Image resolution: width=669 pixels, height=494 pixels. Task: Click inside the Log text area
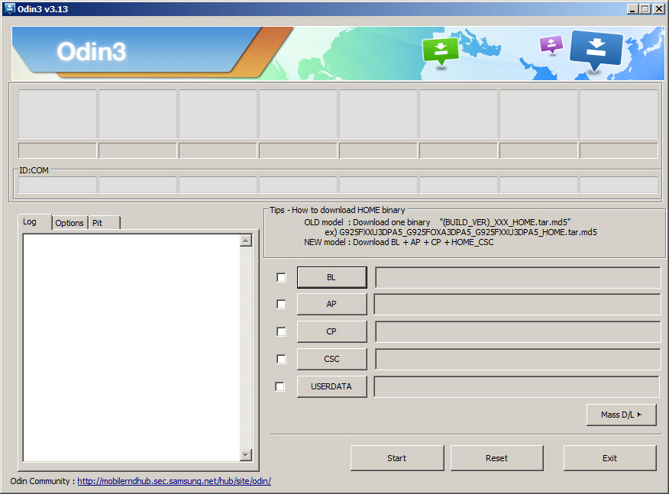[131, 347]
